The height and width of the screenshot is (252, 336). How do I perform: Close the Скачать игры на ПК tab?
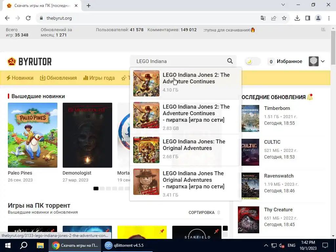click(x=76, y=6)
